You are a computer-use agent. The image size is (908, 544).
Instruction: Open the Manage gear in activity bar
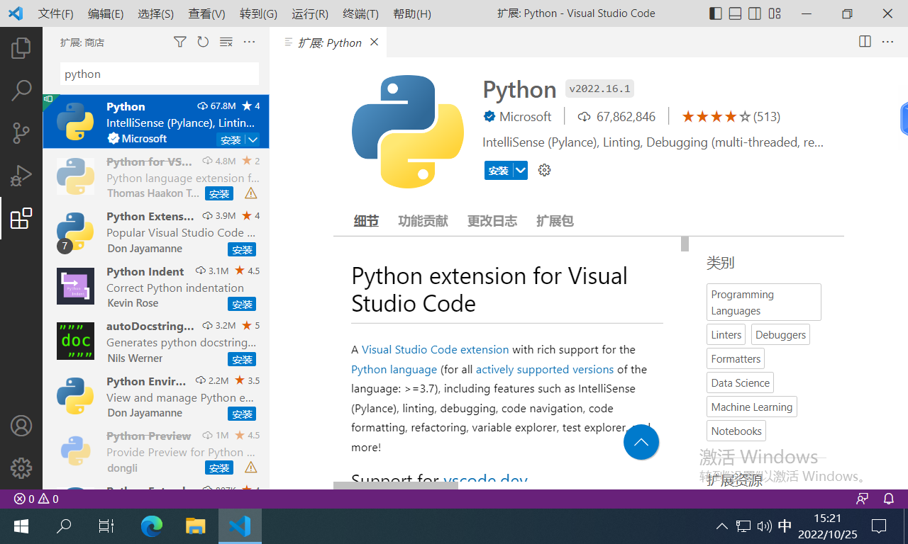pos(21,467)
